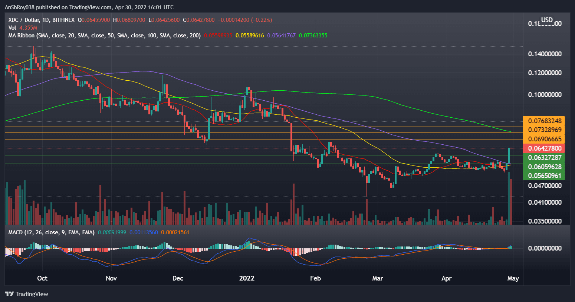Click the Vol 4.355M legend label
The width and height of the screenshot is (575, 302).
click(23, 28)
